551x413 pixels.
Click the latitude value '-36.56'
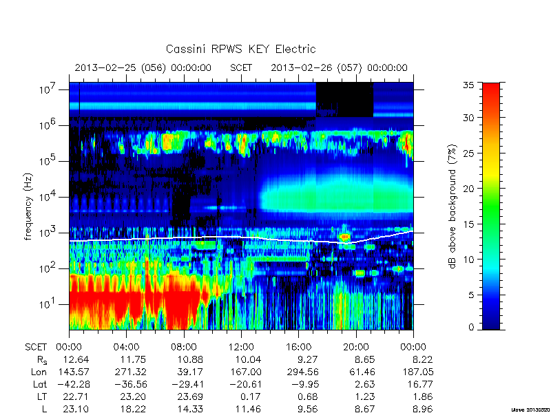[x=131, y=385]
